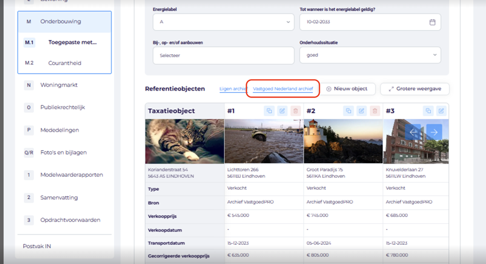Delete reference object #2
The width and height of the screenshot is (486, 264).
[374, 111]
